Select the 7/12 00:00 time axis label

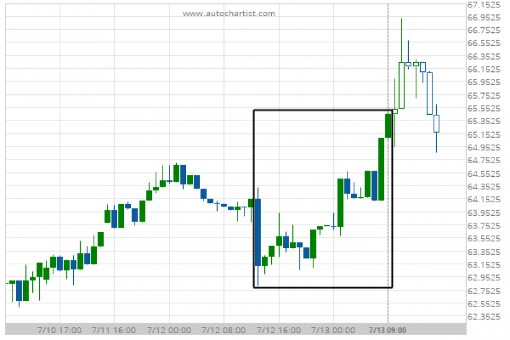[169, 330]
